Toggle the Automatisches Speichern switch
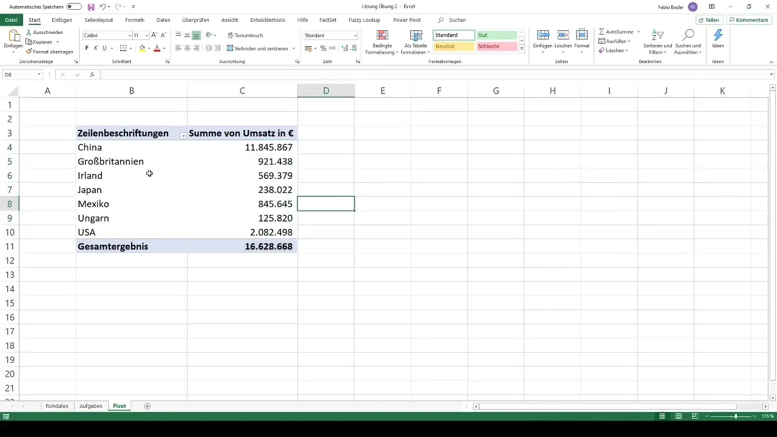The height and width of the screenshot is (437, 777). click(74, 7)
